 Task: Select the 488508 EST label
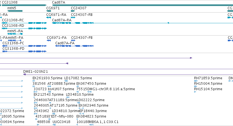(x=44, y=122)
